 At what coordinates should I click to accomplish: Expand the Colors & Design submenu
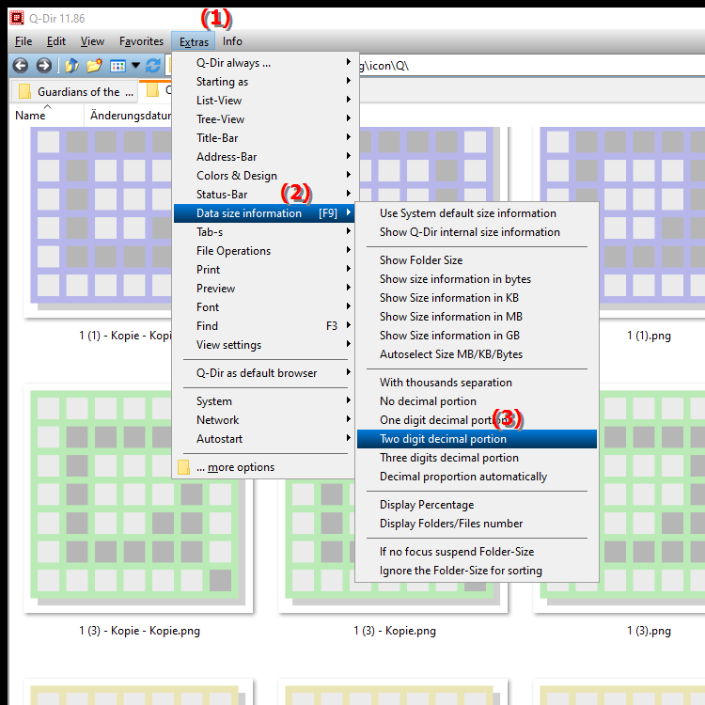point(265,176)
